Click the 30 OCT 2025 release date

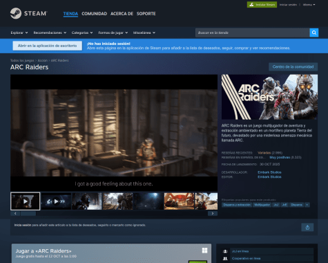(x=269, y=164)
